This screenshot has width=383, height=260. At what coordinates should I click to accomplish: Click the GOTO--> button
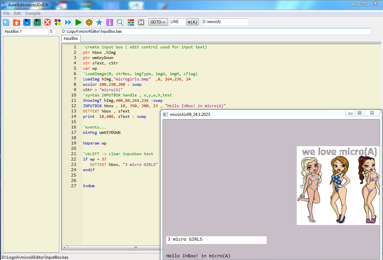(x=158, y=22)
